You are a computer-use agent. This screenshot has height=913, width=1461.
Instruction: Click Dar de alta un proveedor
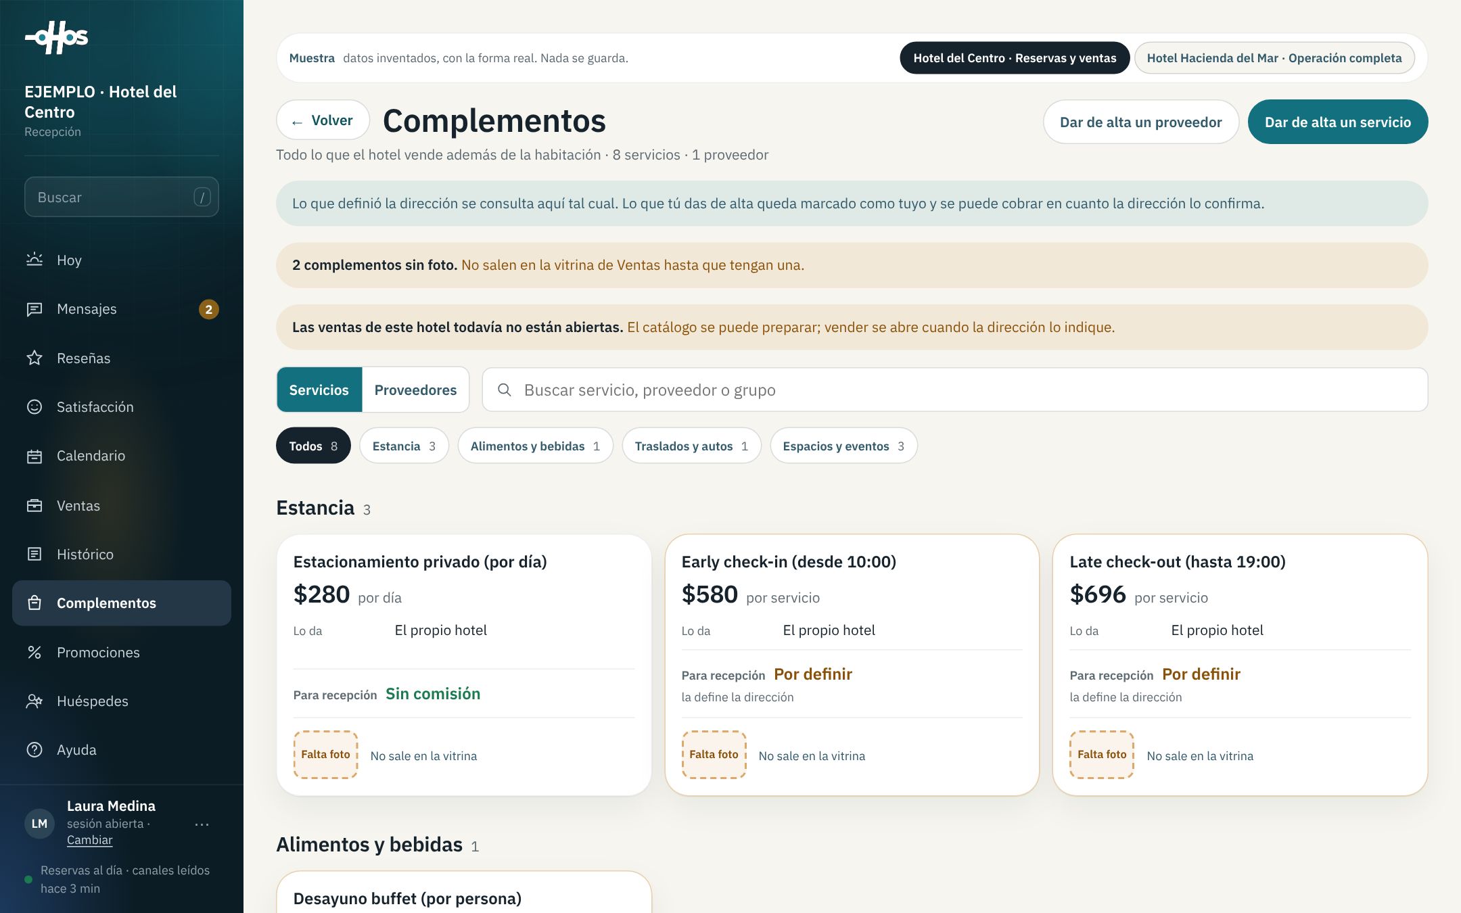(x=1140, y=122)
